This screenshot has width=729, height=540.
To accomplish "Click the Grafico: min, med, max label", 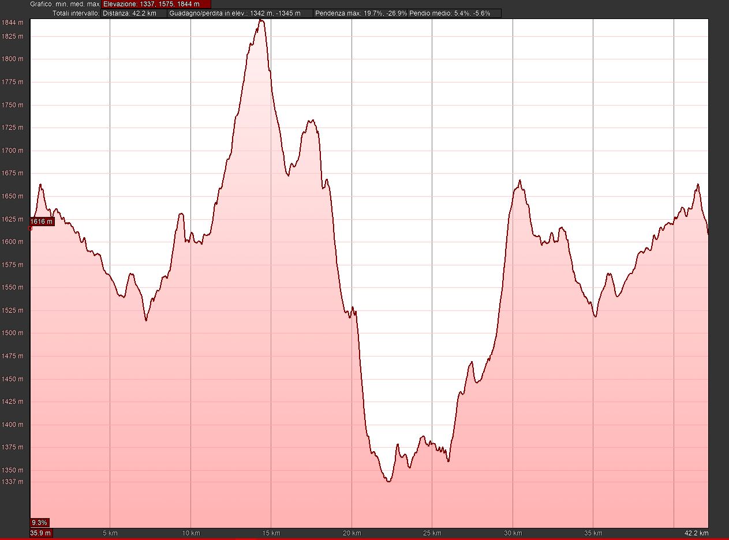I will 65,4.
